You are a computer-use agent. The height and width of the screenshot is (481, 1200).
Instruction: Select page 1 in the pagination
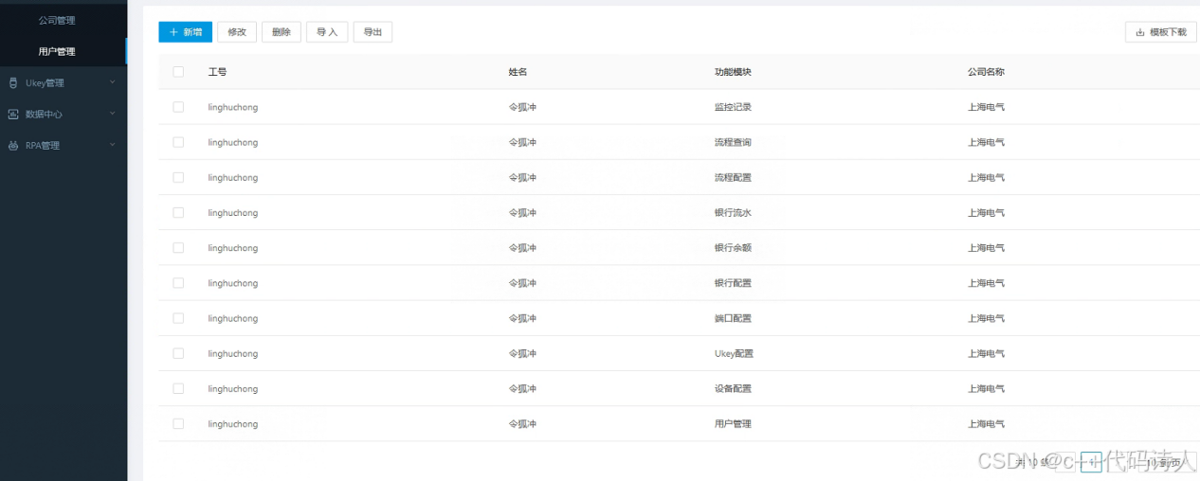tap(1091, 462)
